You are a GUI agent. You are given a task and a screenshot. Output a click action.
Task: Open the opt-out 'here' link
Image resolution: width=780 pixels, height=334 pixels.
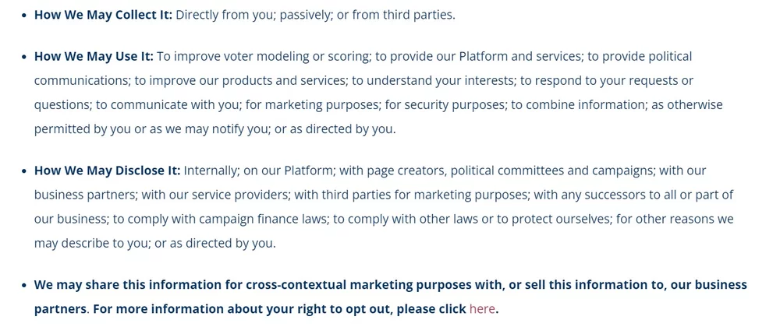click(x=481, y=309)
